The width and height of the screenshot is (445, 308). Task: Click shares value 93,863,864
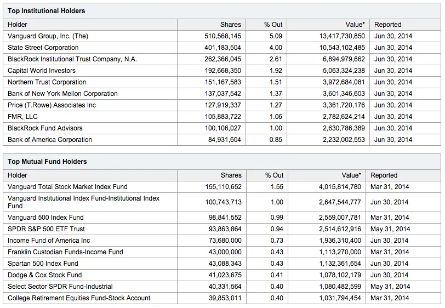tap(225, 229)
